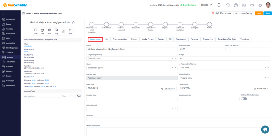The image size is (272, 136).
Task: Open the Responsible Attorney dropdown
Action: (x=268, y=68)
